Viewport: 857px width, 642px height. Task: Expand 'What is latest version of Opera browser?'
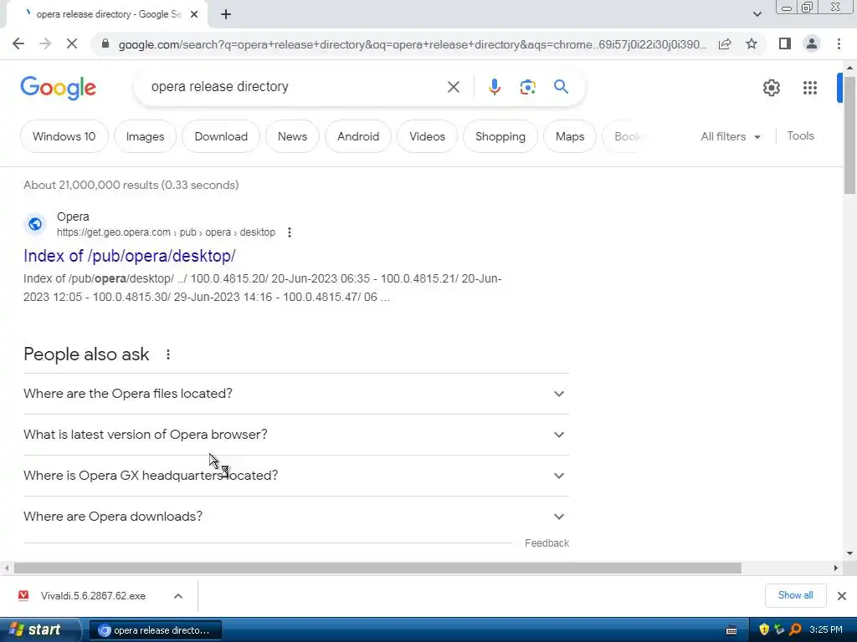295,435
